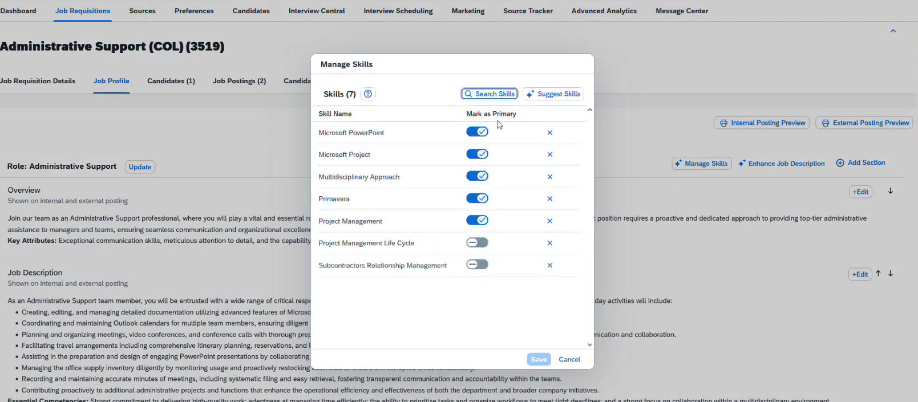Click Suggest Skills button

553,94
